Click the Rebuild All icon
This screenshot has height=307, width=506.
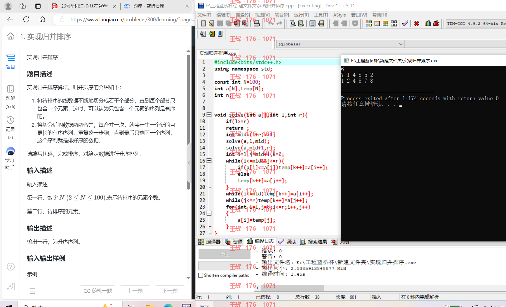click(394, 24)
